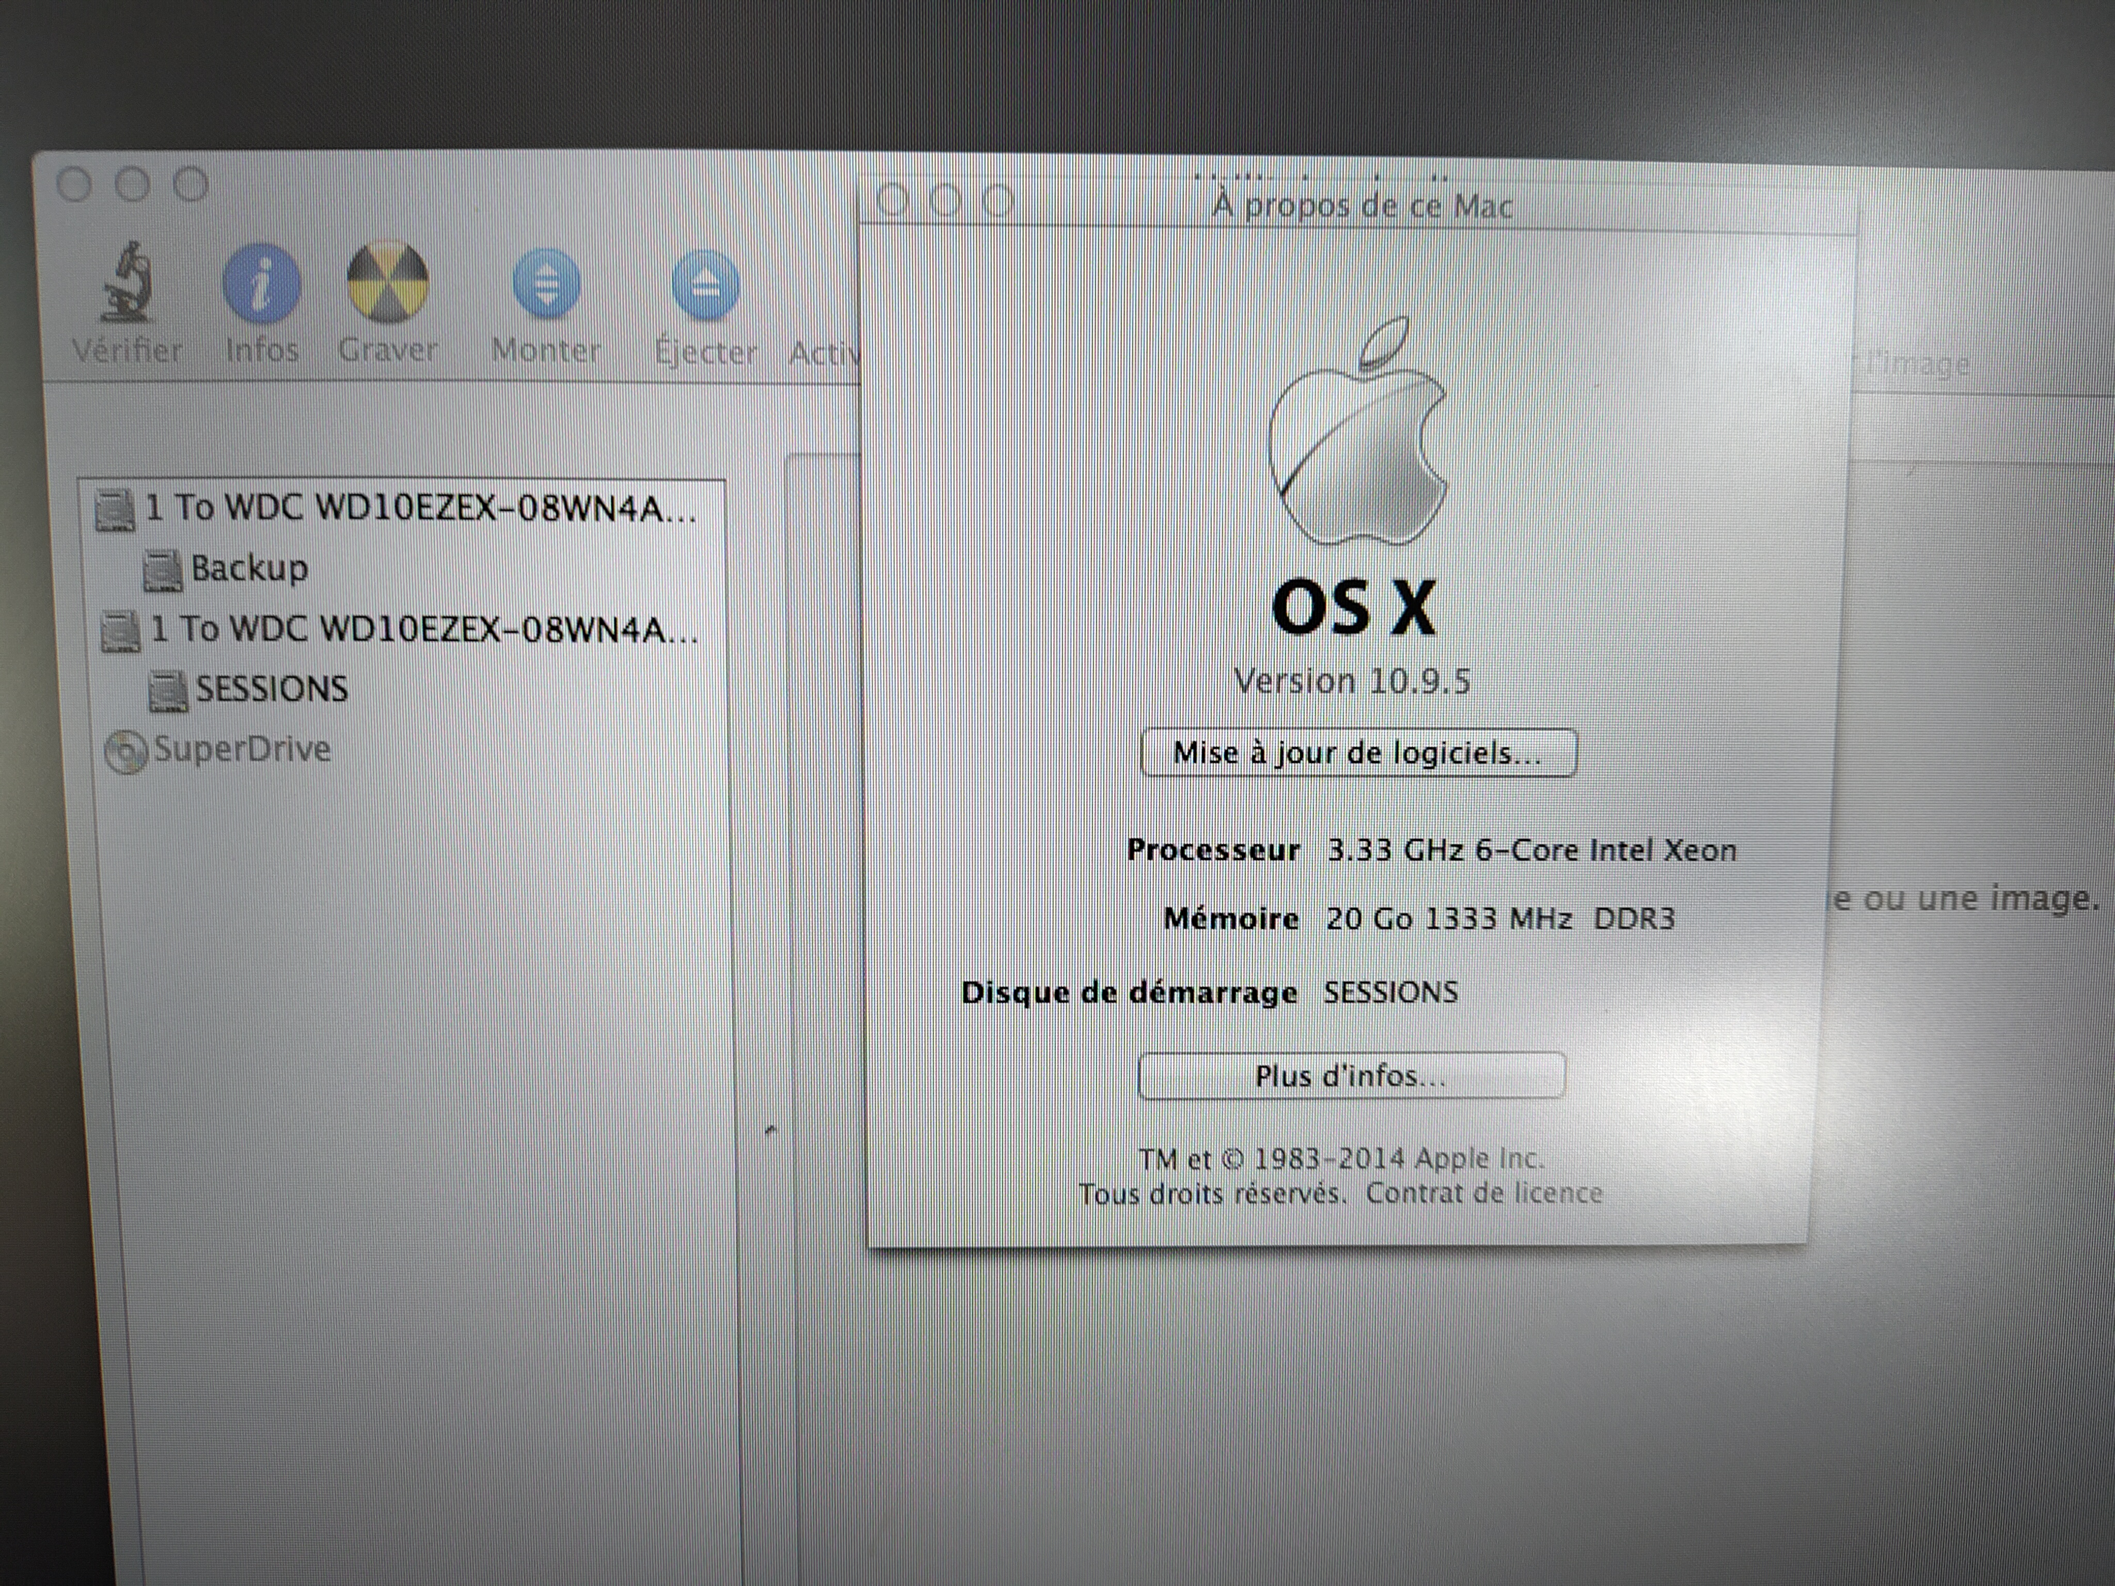The height and width of the screenshot is (1586, 2115).
Task: Click the Monter mount icon
Action: (x=546, y=284)
